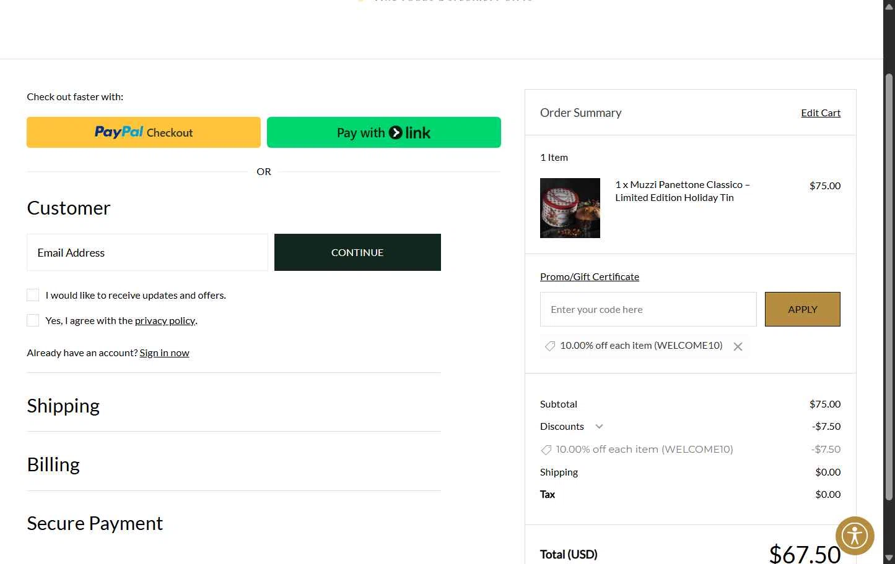Open the Muzzi Panettone product thumbnail

point(570,208)
